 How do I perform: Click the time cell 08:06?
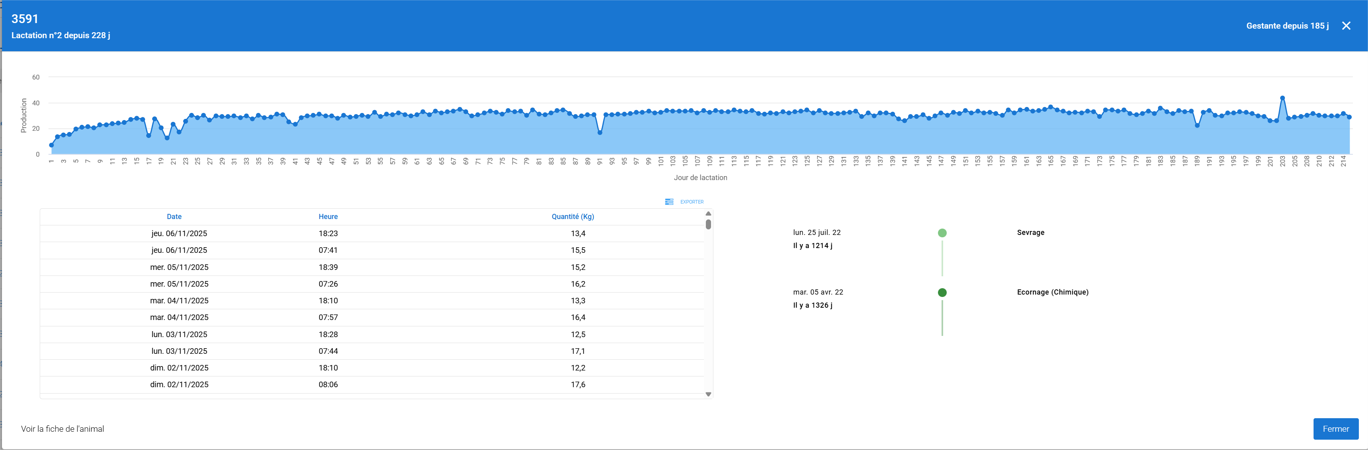(328, 385)
